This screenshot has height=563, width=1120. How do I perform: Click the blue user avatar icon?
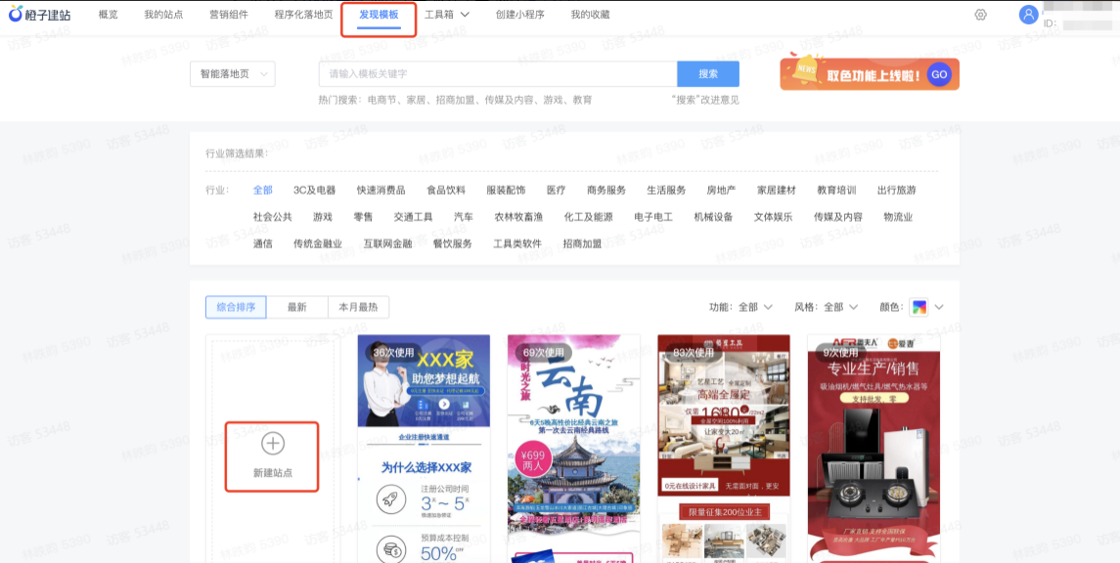[1027, 14]
